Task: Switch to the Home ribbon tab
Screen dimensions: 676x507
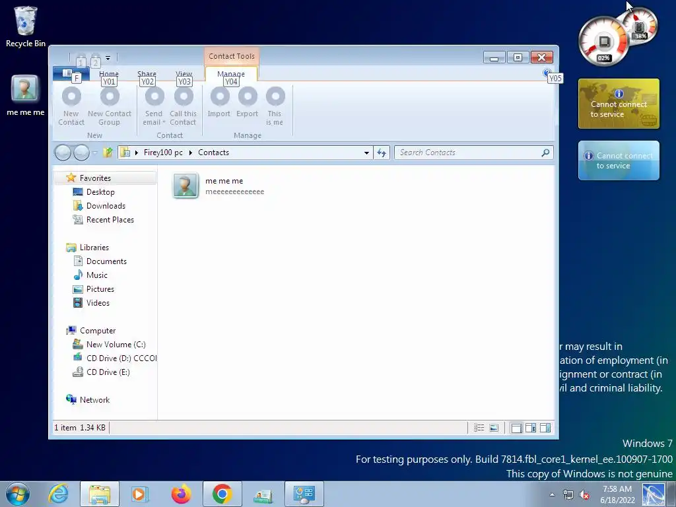Action: coord(109,74)
